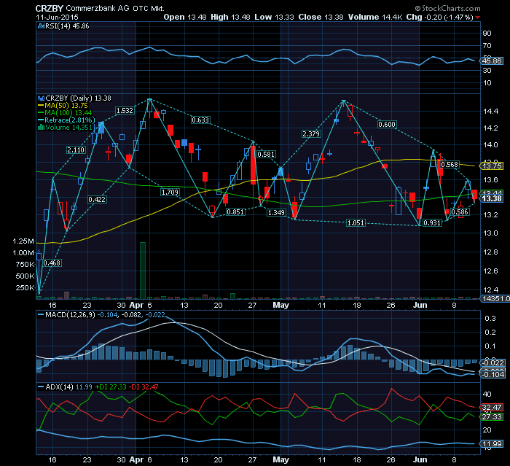Viewport: 510px width, 466px height.
Task: Click the blue 11.99 ADX value tag
Action: pyautogui.click(x=492, y=444)
